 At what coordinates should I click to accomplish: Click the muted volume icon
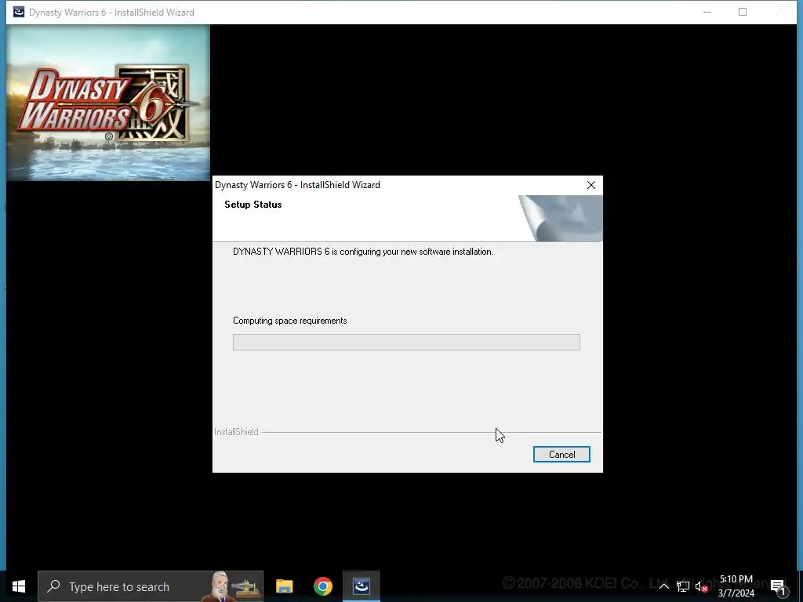pos(701,586)
